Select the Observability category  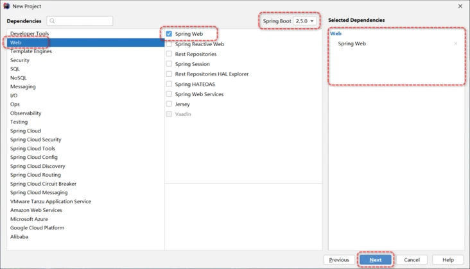[x=86, y=113]
